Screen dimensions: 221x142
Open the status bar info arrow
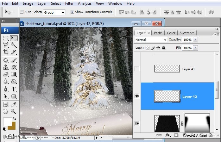point(97,138)
